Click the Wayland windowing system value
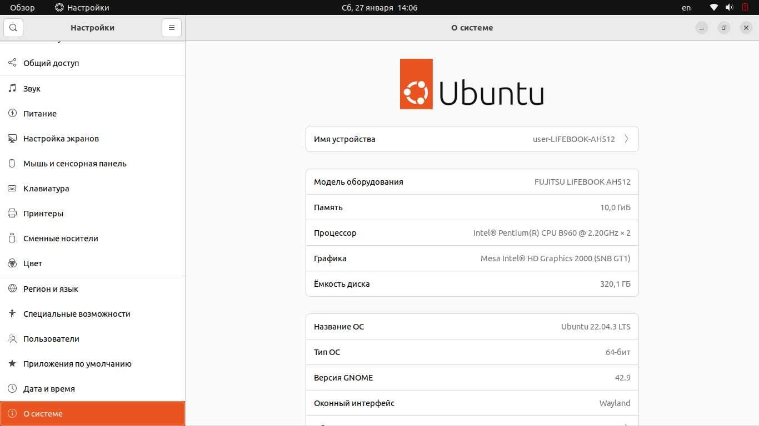 point(615,403)
